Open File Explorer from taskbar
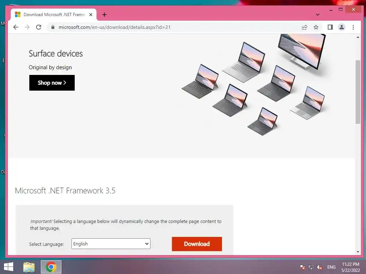The image size is (366, 274). click(29, 267)
